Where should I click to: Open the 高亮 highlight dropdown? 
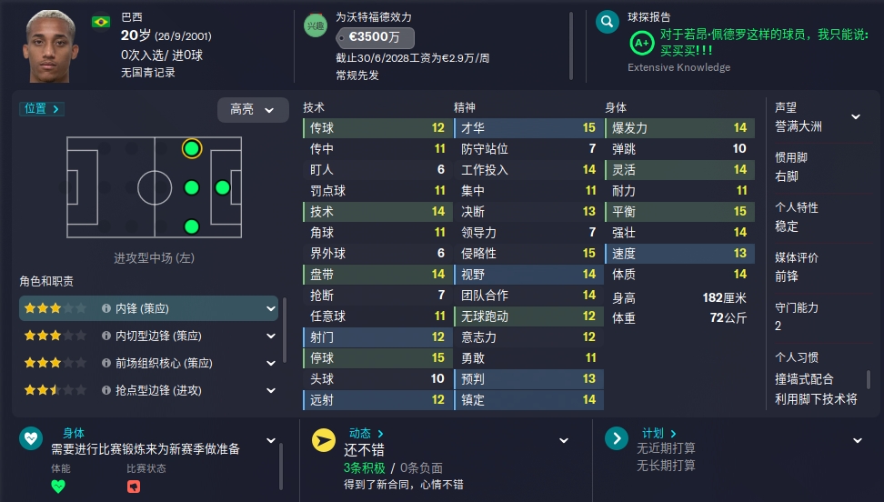pos(253,109)
